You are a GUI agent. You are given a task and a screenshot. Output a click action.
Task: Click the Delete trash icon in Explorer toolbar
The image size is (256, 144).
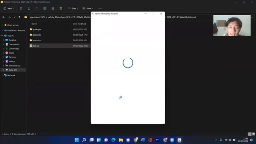[61, 8]
